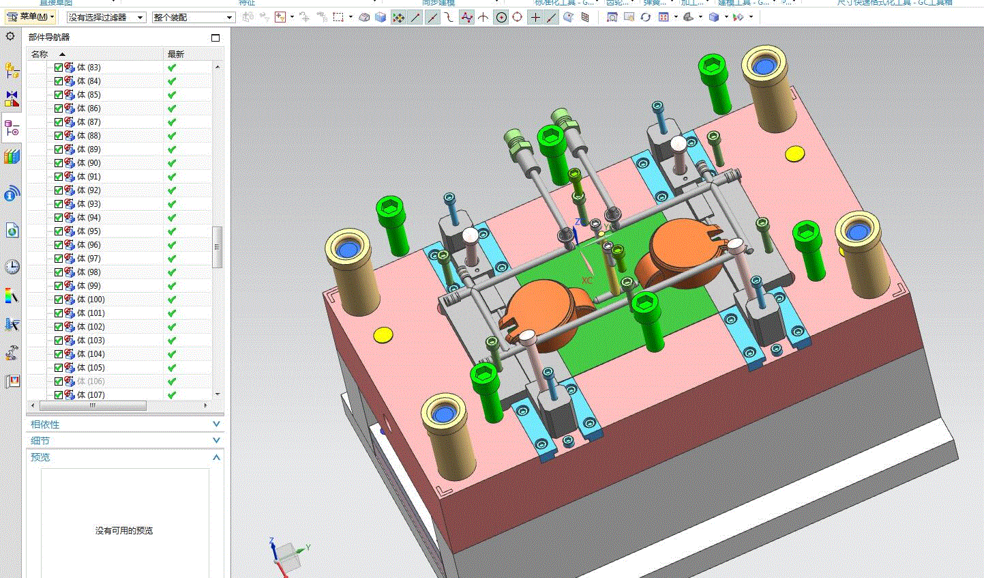
Task: Click the 名称 column header to sort
Action: (x=41, y=54)
